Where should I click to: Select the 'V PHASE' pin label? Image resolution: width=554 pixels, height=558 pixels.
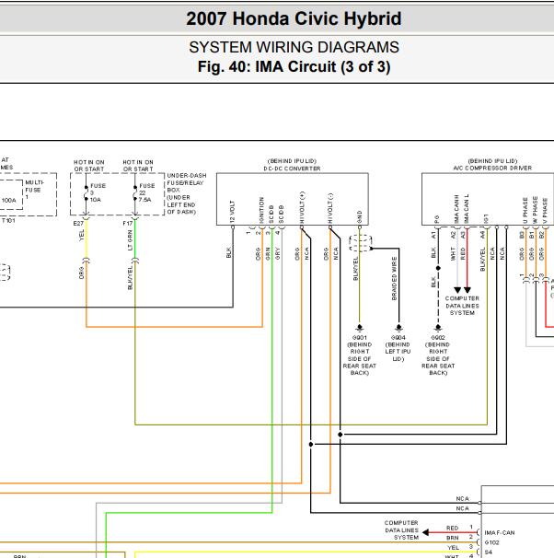click(545, 211)
